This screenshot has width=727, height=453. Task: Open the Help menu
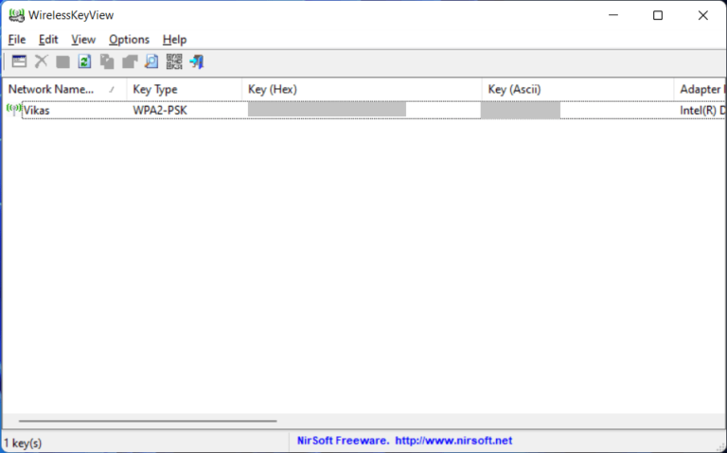tap(174, 40)
